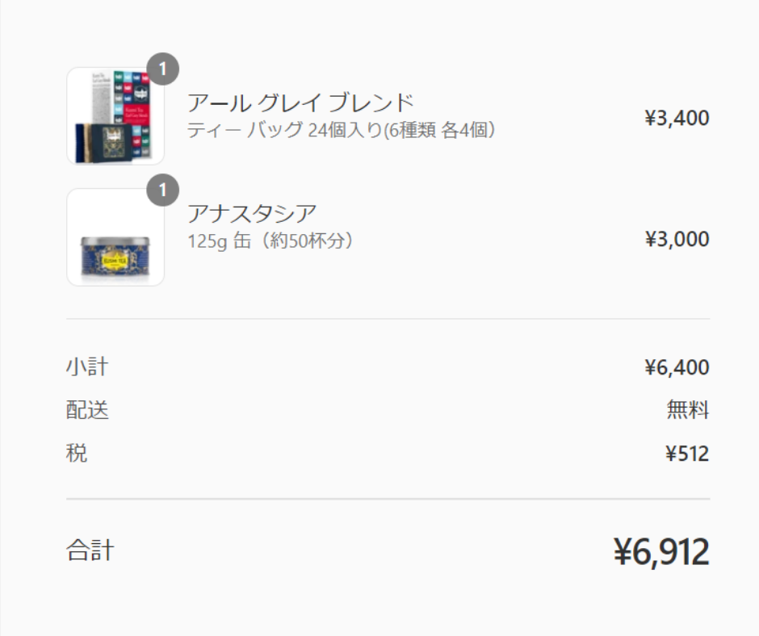Select the アナスタシア product title

(252, 213)
